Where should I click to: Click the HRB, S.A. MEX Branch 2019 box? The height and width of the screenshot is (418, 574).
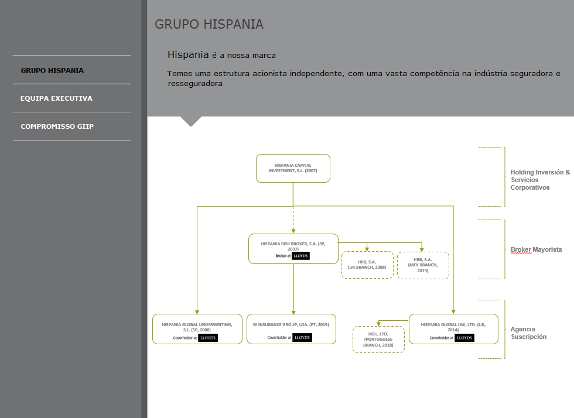tap(423, 265)
